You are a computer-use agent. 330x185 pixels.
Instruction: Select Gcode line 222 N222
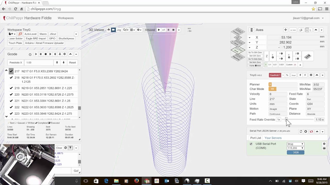pos(43,107)
